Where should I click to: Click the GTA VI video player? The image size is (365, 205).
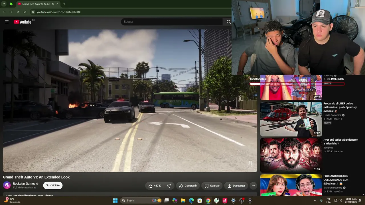(x=130, y=101)
